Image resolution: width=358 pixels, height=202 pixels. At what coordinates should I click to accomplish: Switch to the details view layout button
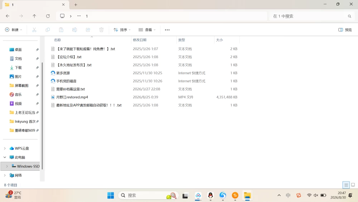pyautogui.click(x=346, y=185)
